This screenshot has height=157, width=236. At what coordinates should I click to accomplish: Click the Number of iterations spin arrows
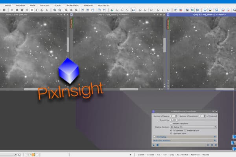click(x=205, y=116)
